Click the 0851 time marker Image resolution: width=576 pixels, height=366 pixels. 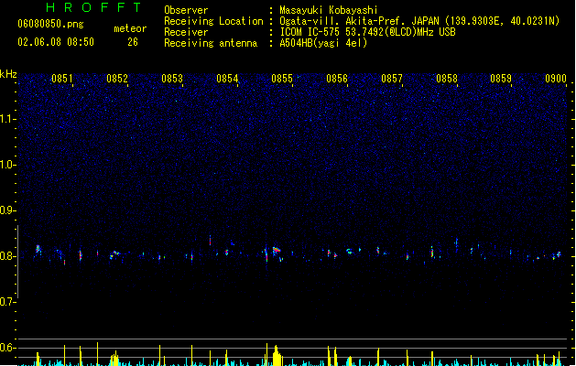(x=62, y=78)
